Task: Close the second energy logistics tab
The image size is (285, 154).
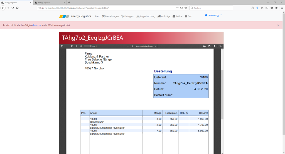Action: (64, 2)
